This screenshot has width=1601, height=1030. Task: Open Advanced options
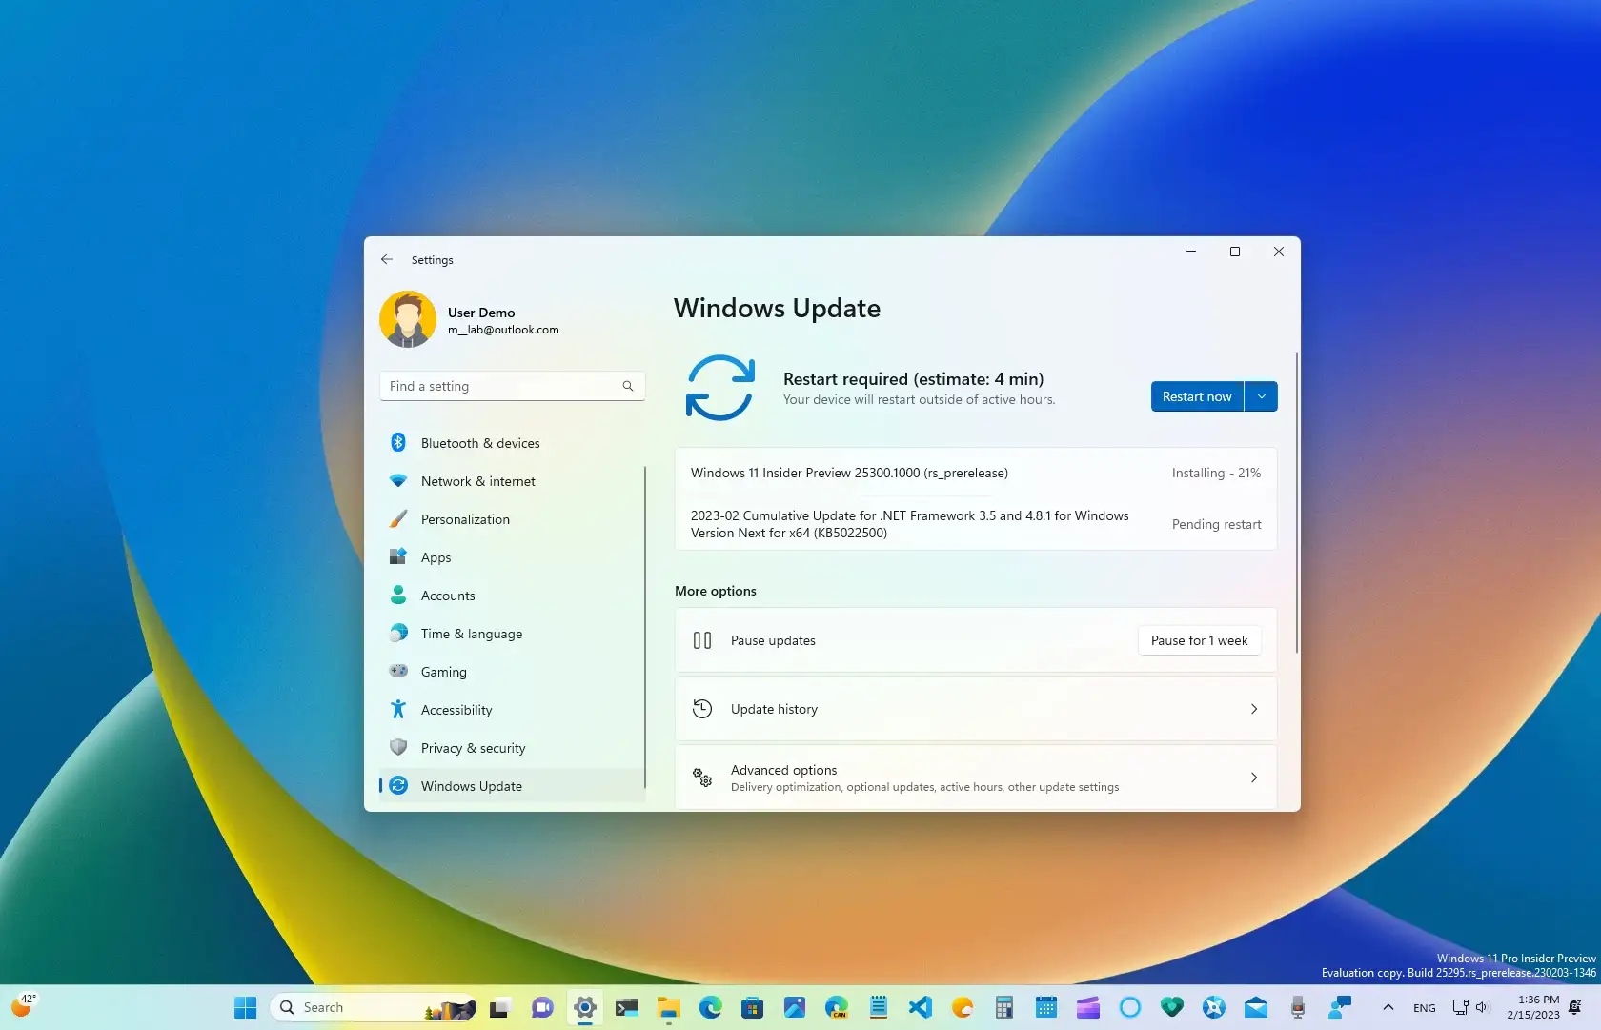click(x=976, y=778)
